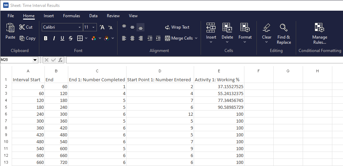Click the font color icon
The image size is (343, 166).
tap(107, 38)
